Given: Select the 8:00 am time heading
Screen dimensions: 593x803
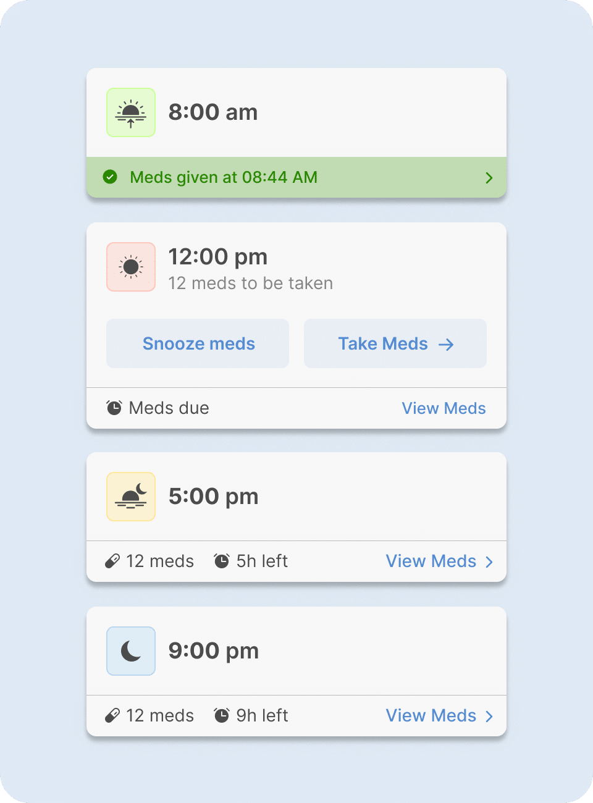Looking at the screenshot, I should [213, 112].
